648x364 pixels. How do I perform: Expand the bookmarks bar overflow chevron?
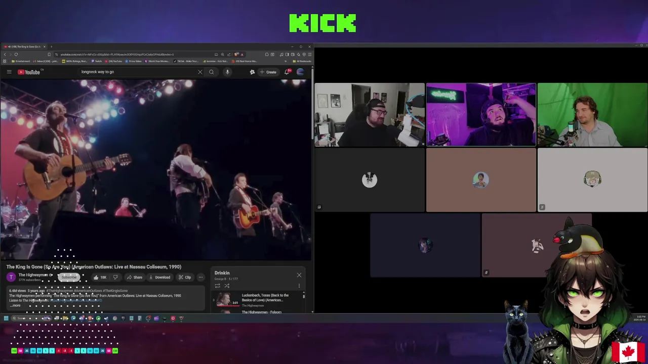click(x=286, y=61)
